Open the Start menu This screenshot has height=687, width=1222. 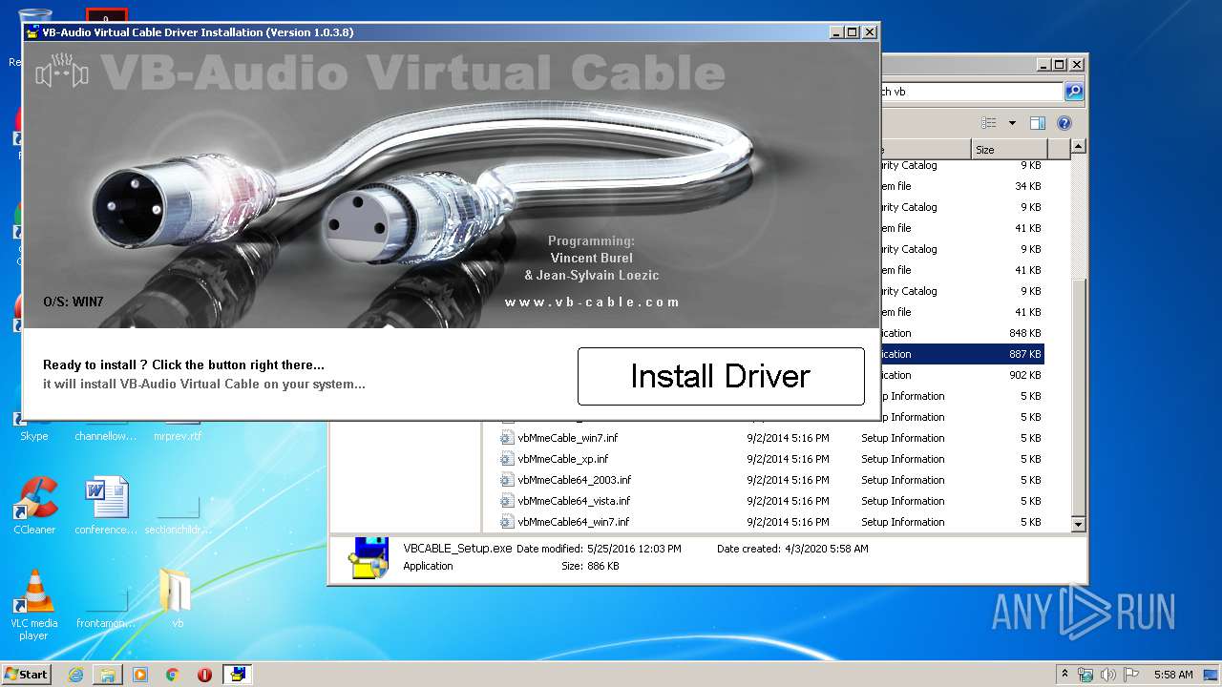coord(27,674)
